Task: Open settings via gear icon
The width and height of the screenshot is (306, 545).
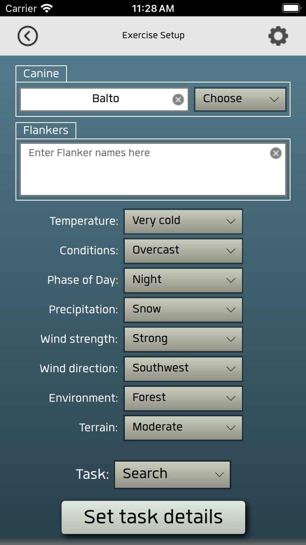Action: pos(278,36)
